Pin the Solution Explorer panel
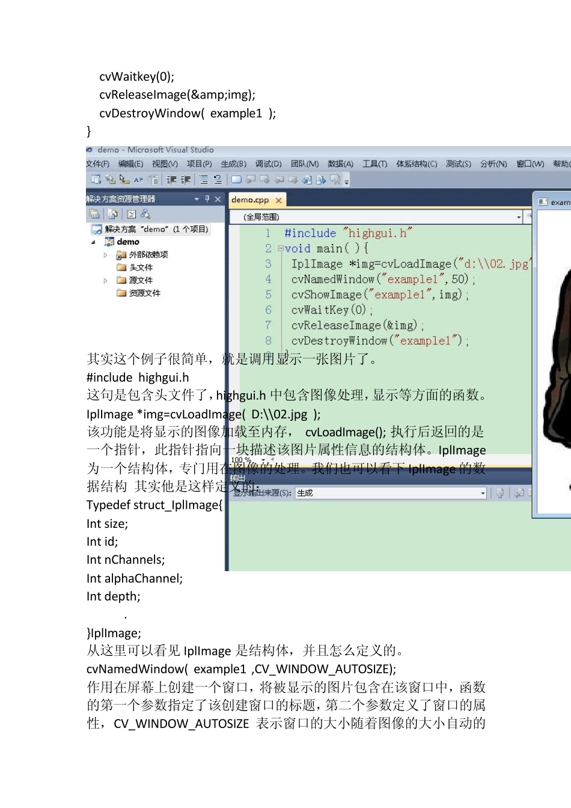 tap(207, 199)
